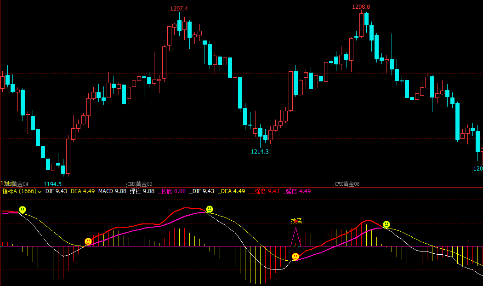Open the 指标A (1666) indicator dropdown chevron
Screen dimensions: 483x286
coord(40,192)
